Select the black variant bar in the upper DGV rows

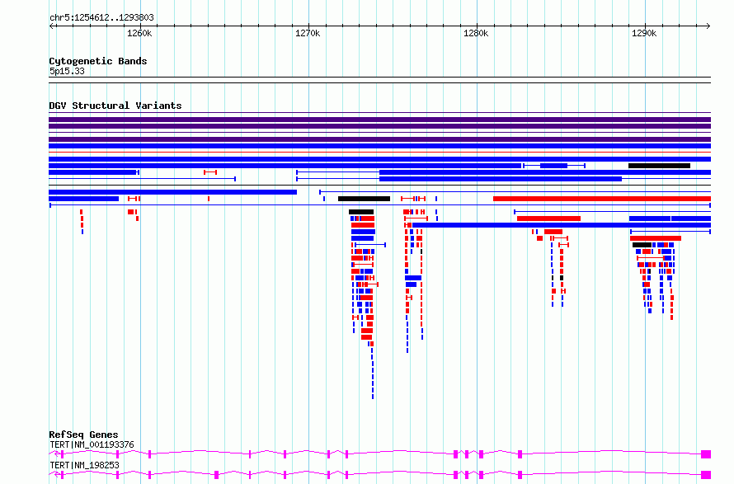(x=659, y=166)
